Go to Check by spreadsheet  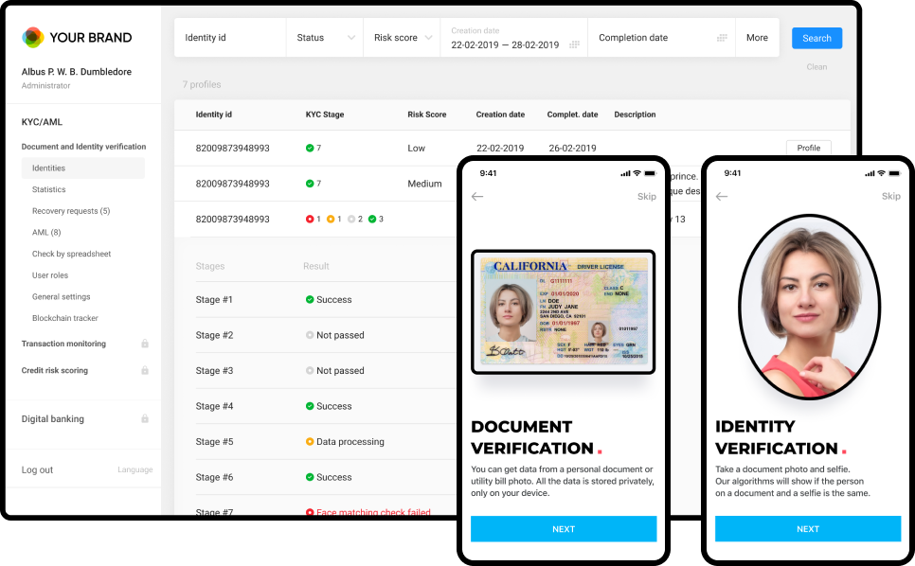[x=71, y=254]
